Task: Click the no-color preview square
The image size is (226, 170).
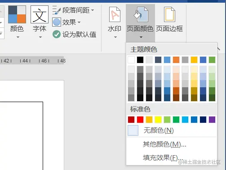Action: [133, 130]
